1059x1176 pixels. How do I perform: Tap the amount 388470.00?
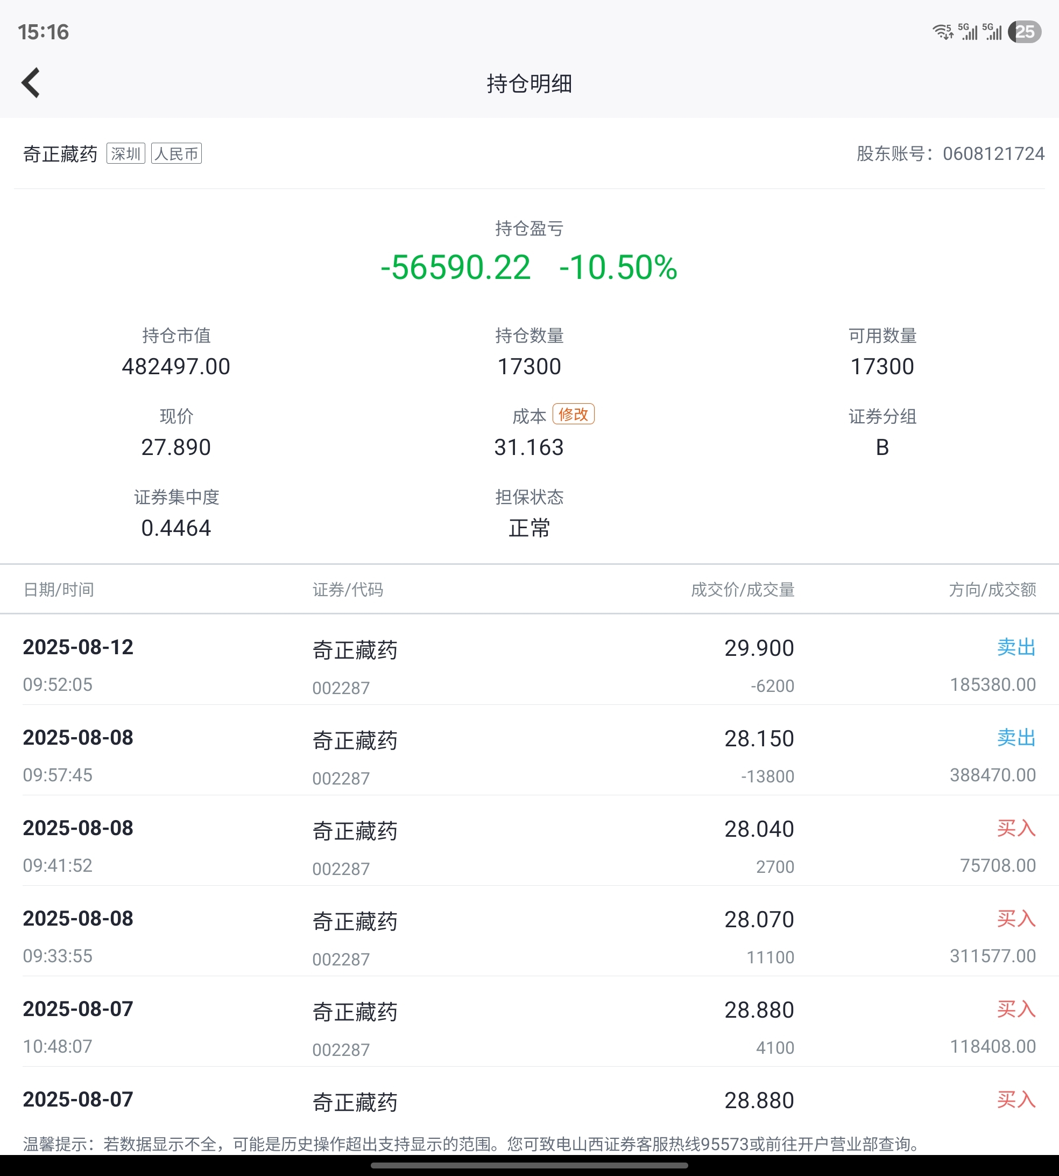993,775
